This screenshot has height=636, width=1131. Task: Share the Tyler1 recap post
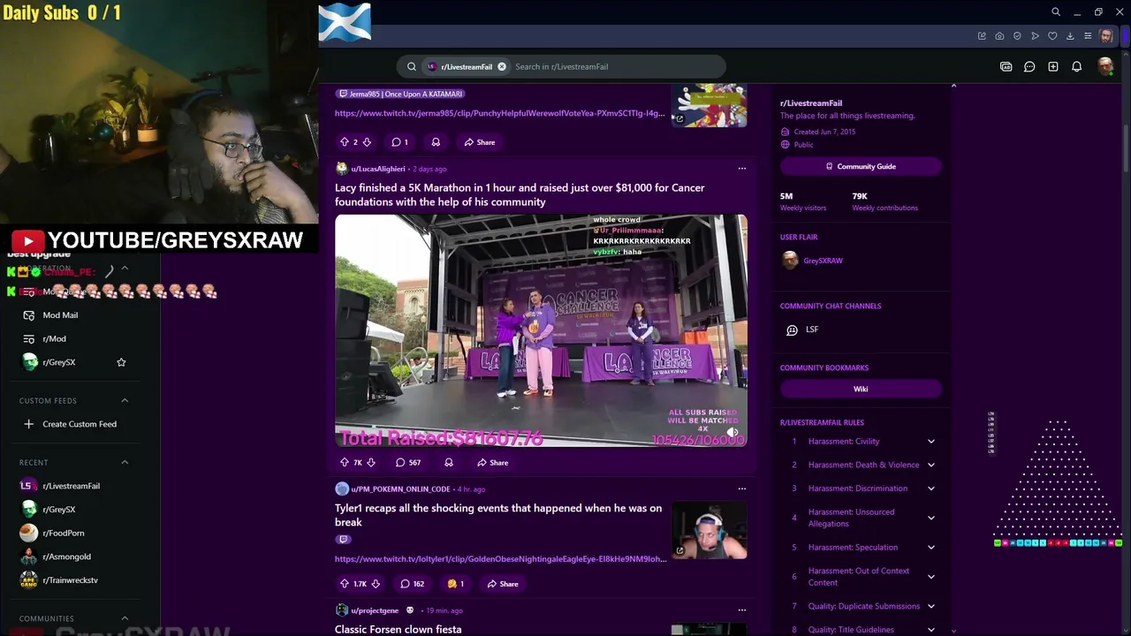pyautogui.click(x=503, y=584)
